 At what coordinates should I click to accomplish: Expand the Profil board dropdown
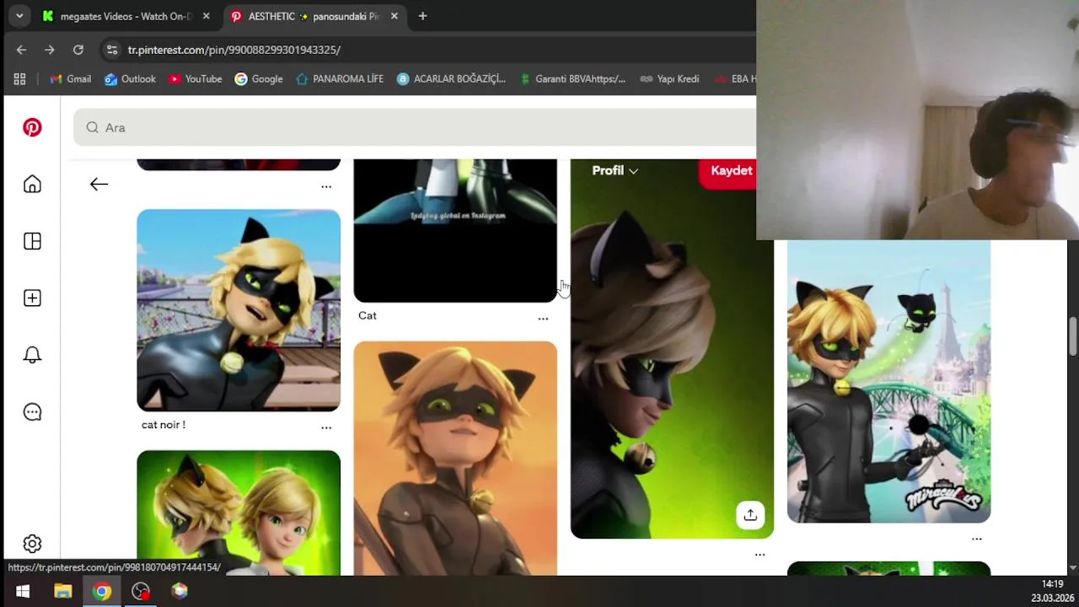(615, 170)
